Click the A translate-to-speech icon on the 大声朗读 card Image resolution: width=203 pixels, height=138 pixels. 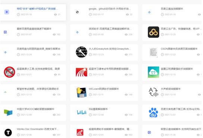click(x=153, y=92)
